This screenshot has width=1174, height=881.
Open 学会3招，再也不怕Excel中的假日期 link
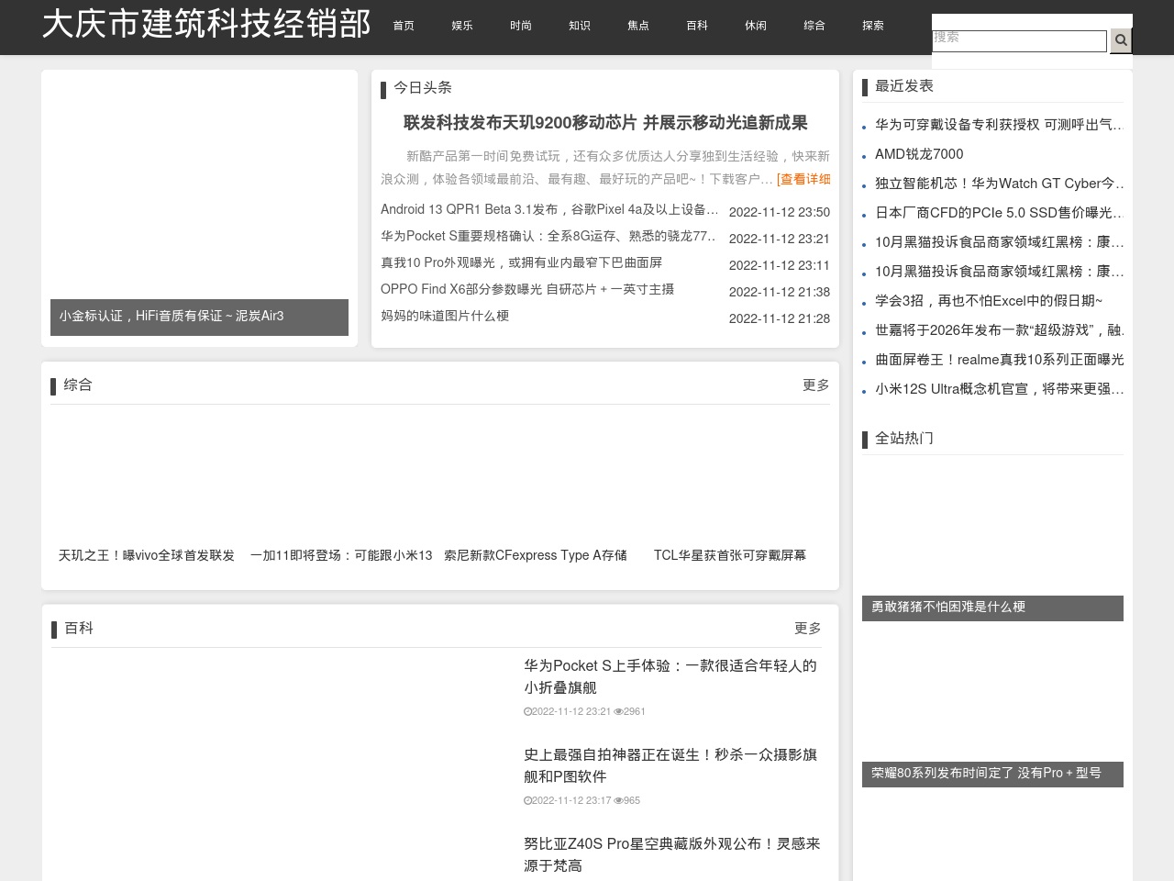click(x=989, y=301)
